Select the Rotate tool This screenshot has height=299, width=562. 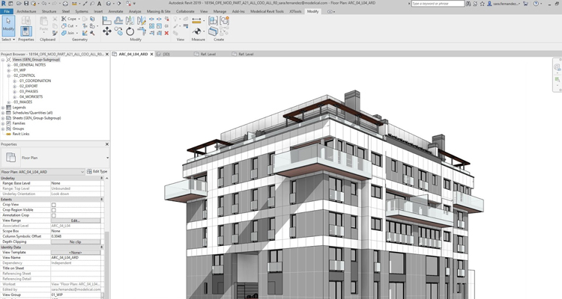130,31
